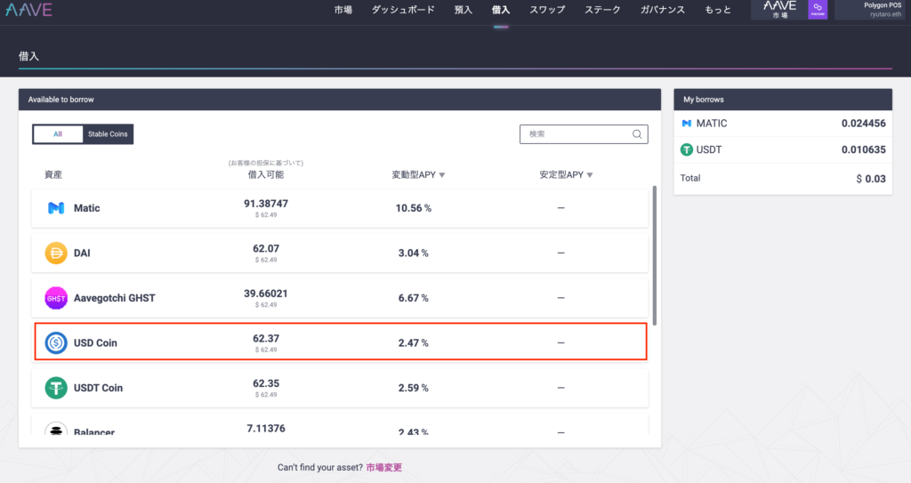This screenshot has width=911, height=483.
Task: Open the ガバナンス menu item
Action: click(663, 10)
